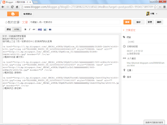Open the browser home page icon

click(x=17, y=7)
